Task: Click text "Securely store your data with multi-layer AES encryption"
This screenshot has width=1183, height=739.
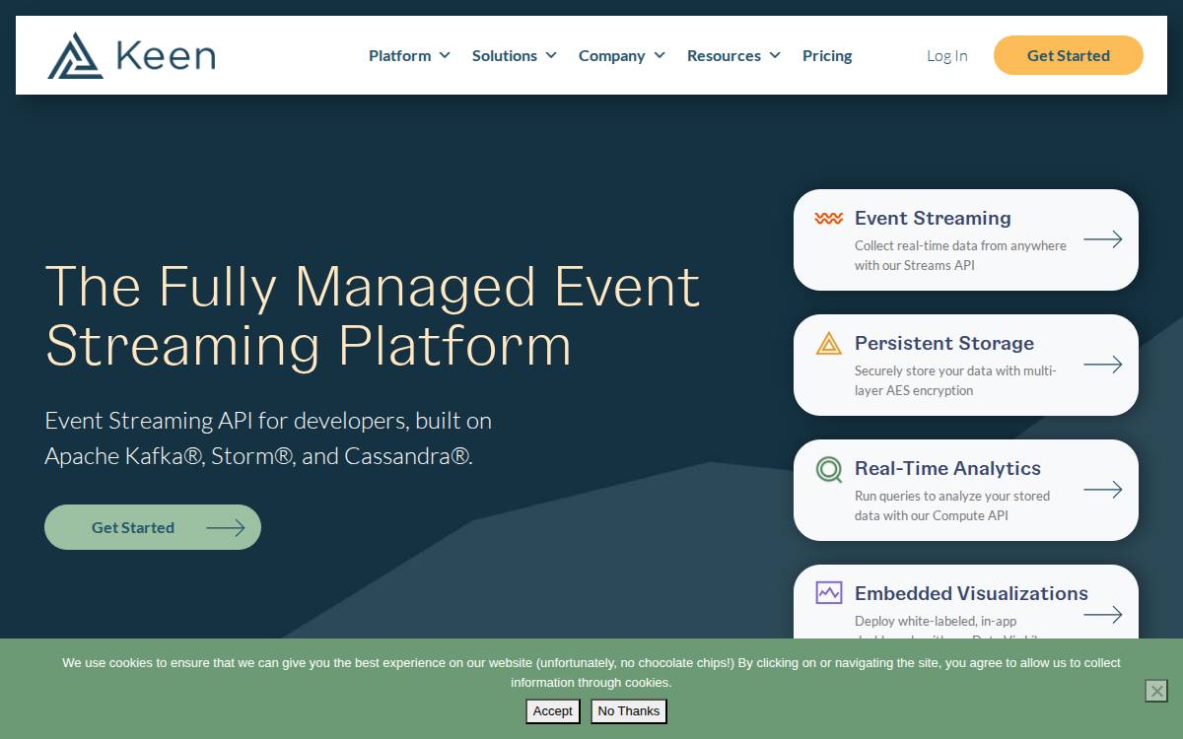Action: (955, 380)
